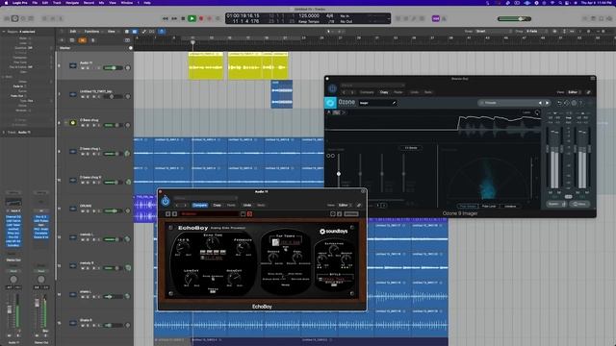This screenshot has width=616, height=346.
Task: Toggle the orange track header button
Action: 82,40
